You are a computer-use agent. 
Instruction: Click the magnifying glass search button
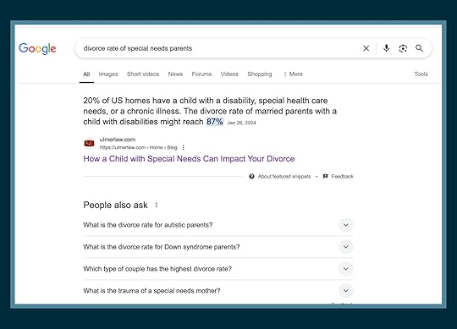(419, 48)
